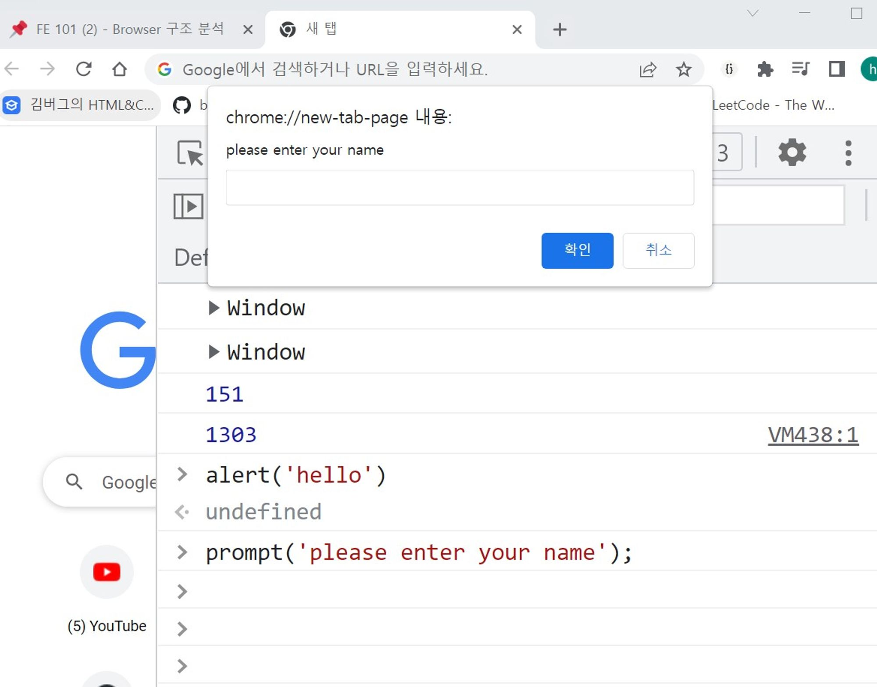Image resolution: width=877 pixels, height=687 pixels.
Task: Open the media control playlist icon
Action: pos(800,69)
